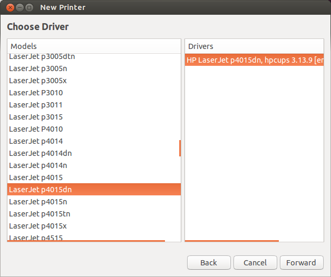
Task: Close the New Printer window
Action: coord(10,7)
